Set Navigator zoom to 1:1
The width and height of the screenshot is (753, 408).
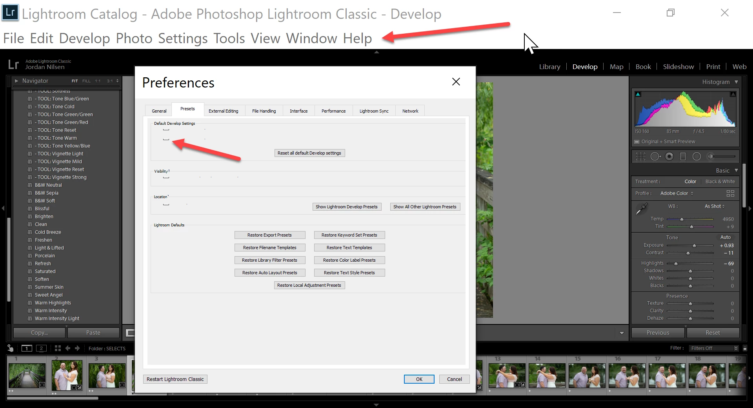pyautogui.click(x=98, y=81)
